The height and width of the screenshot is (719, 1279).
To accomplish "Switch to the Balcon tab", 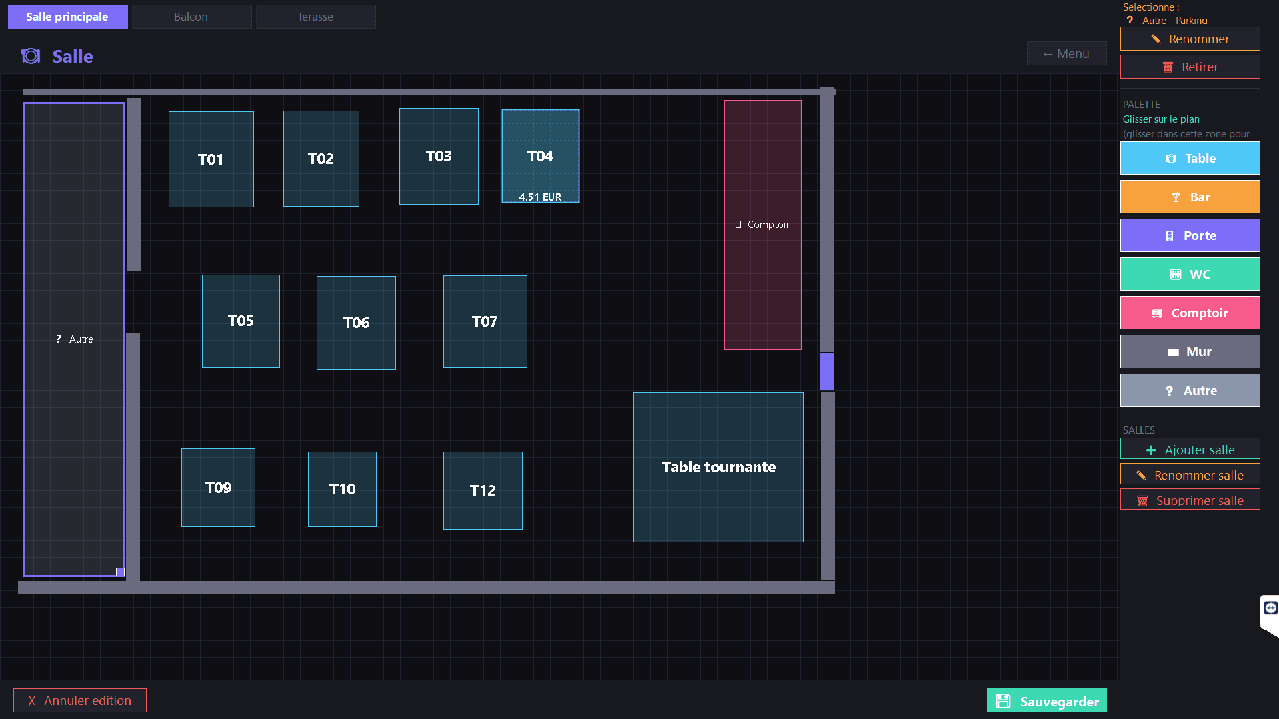I will [191, 17].
